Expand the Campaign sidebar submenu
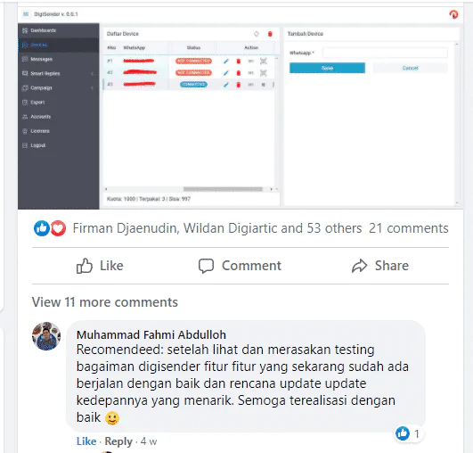 click(x=92, y=88)
